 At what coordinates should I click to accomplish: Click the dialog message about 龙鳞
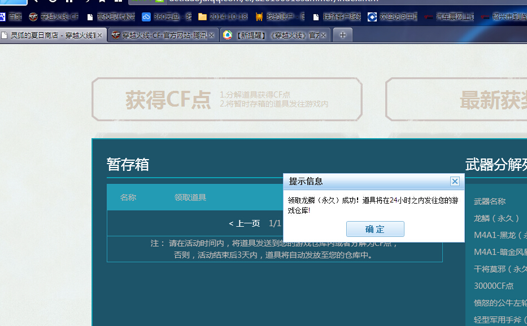click(x=373, y=205)
